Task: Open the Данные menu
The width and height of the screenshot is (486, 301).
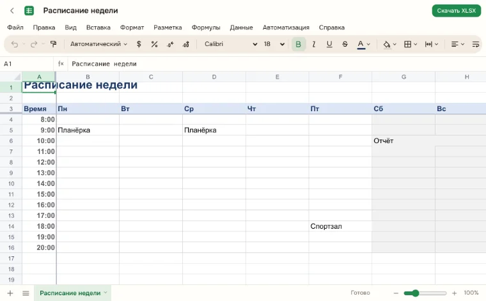Action: coord(241,27)
